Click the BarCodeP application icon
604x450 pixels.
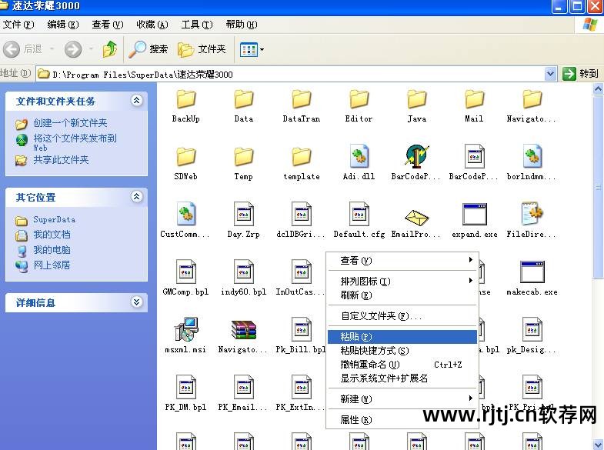tap(416, 158)
